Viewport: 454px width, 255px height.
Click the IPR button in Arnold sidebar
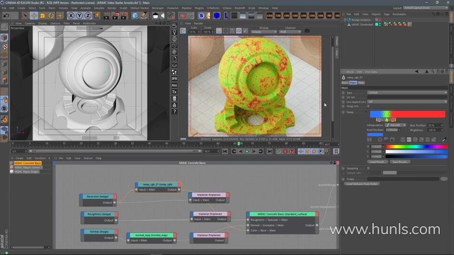[x=175, y=78]
